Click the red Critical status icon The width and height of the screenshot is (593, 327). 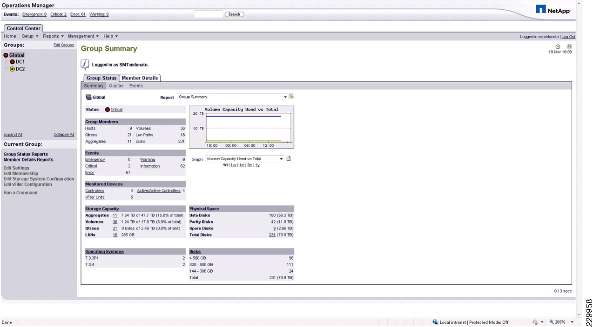(108, 110)
